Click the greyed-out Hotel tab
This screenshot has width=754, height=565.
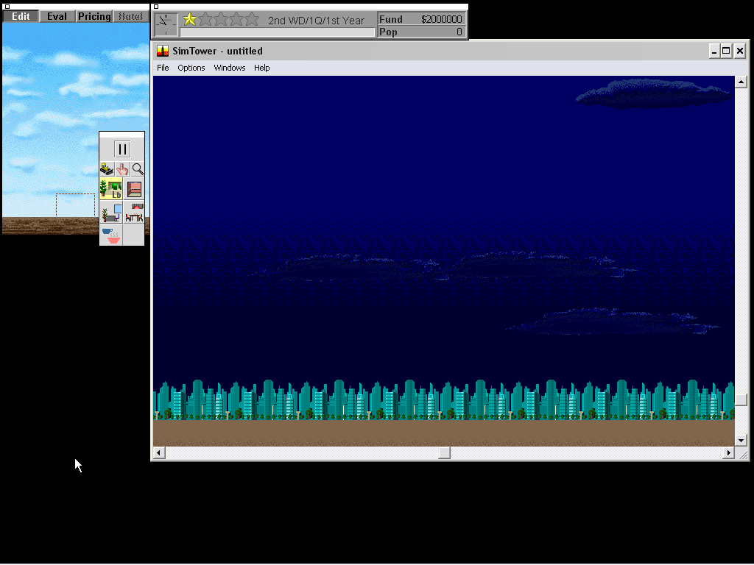point(130,16)
